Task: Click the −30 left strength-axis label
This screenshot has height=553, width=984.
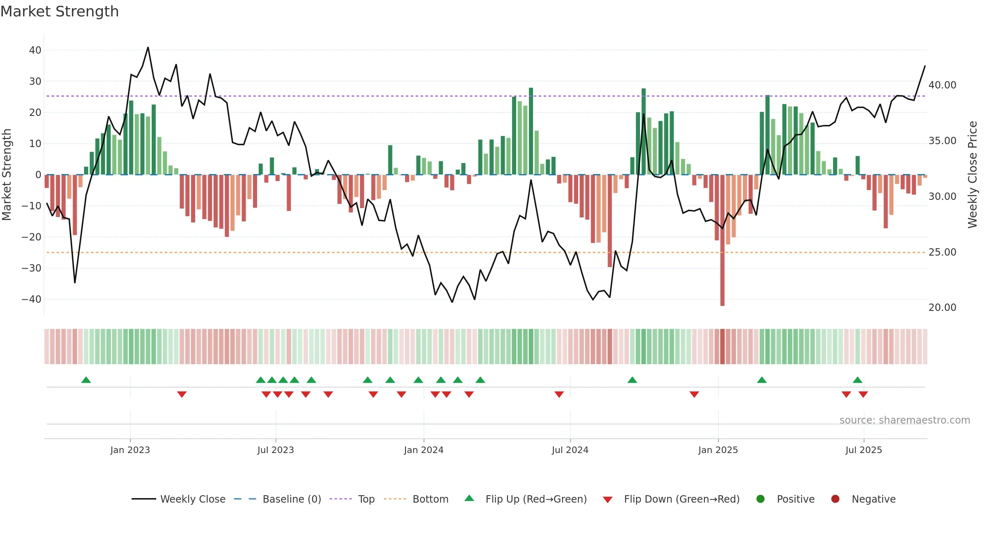Action: [x=32, y=268]
